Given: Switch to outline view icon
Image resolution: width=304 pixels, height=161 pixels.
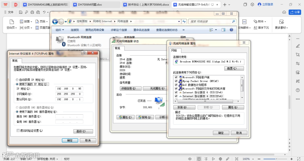Looking at the screenshot, I should click(206, 159).
